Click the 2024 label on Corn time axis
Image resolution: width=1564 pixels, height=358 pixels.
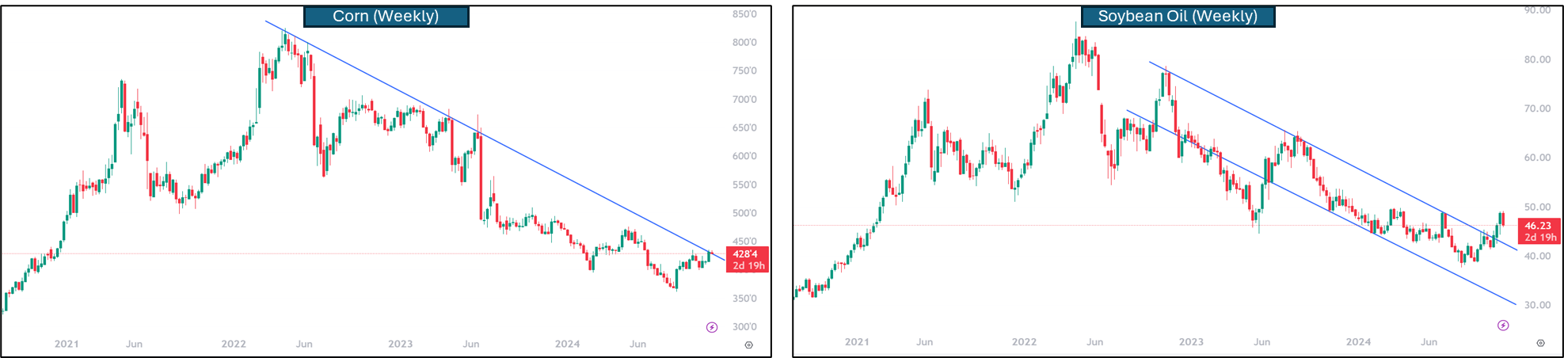(567, 344)
